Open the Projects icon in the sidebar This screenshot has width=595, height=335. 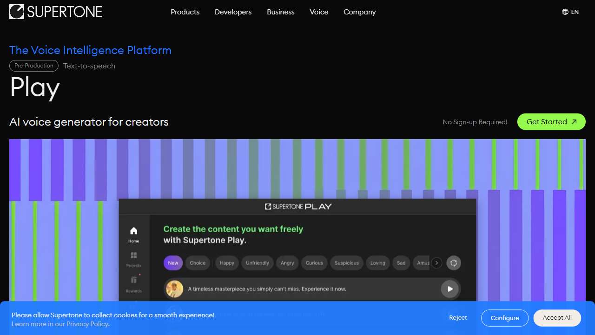pyautogui.click(x=134, y=255)
